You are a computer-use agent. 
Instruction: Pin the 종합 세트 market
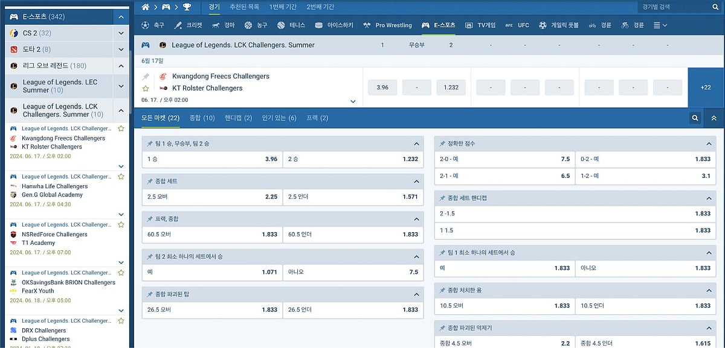coord(149,181)
